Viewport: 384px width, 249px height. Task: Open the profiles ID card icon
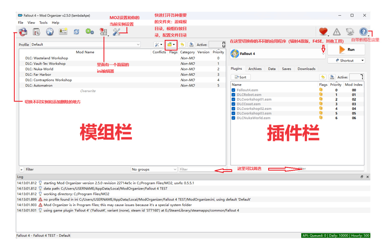(x=63, y=32)
